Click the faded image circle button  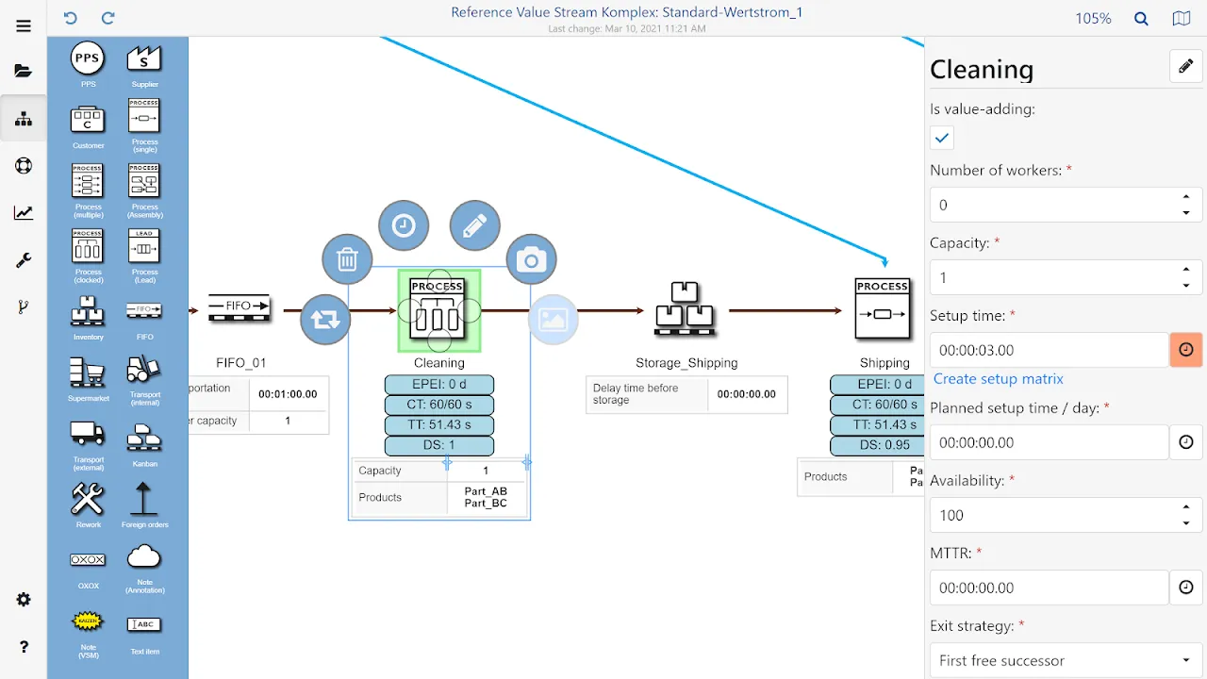coord(553,320)
